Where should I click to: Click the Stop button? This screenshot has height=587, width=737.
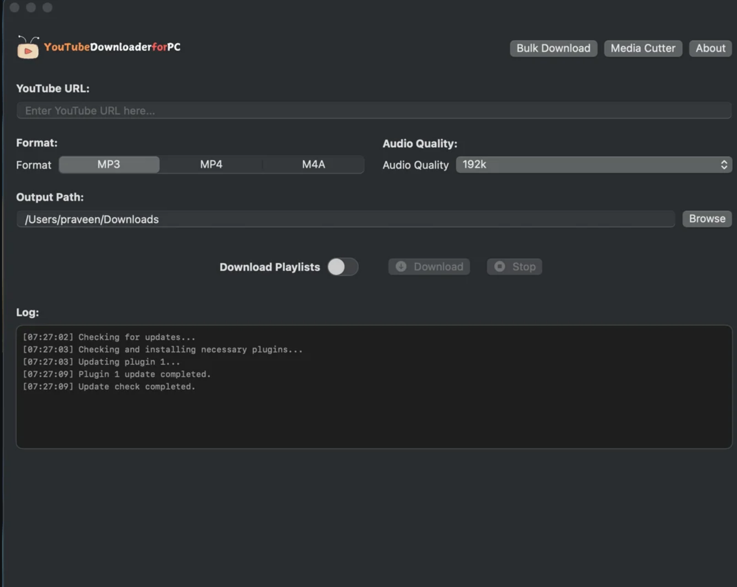pyautogui.click(x=514, y=266)
